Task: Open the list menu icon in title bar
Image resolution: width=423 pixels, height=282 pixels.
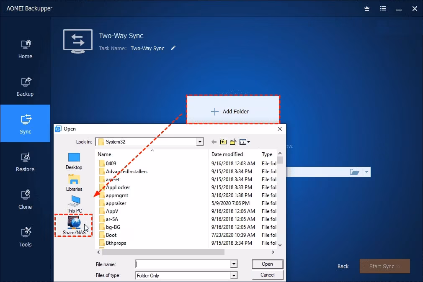Action: pyautogui.click(x=383, y=9)
